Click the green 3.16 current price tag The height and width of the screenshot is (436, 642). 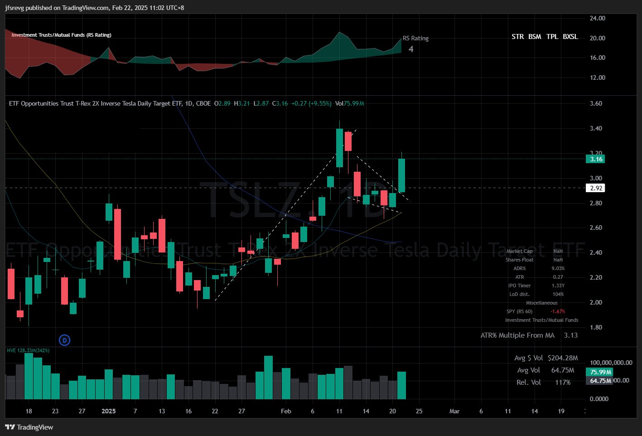click(x=595, y=159)
